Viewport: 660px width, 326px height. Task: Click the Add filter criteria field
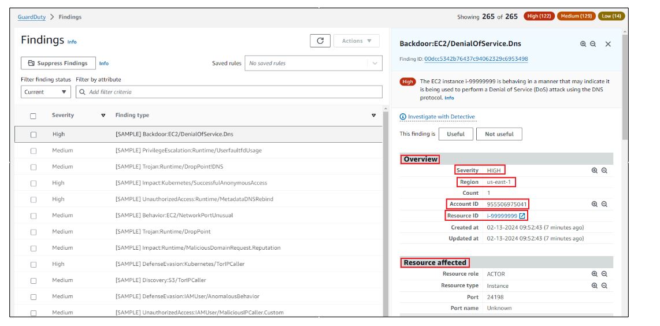point(229,92)
